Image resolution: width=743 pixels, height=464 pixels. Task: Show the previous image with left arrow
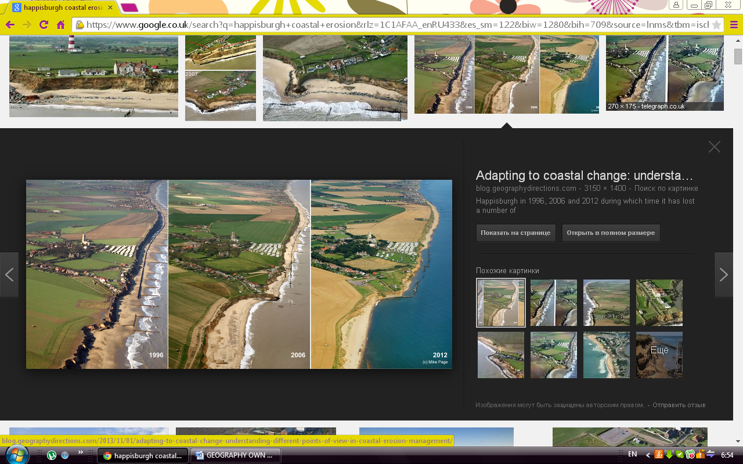9,275
